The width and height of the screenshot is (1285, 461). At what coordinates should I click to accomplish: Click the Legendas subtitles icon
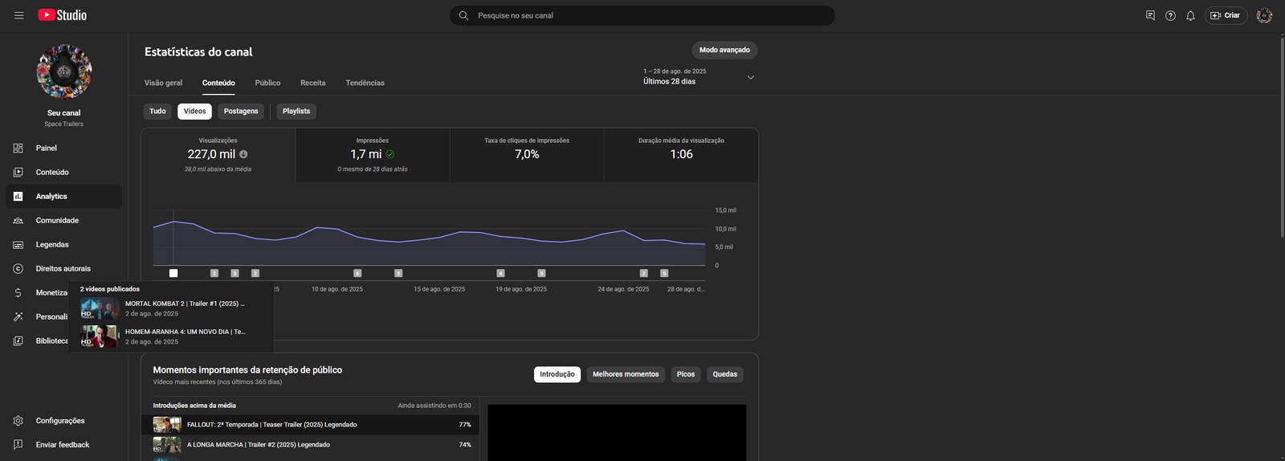click(18, 244)
